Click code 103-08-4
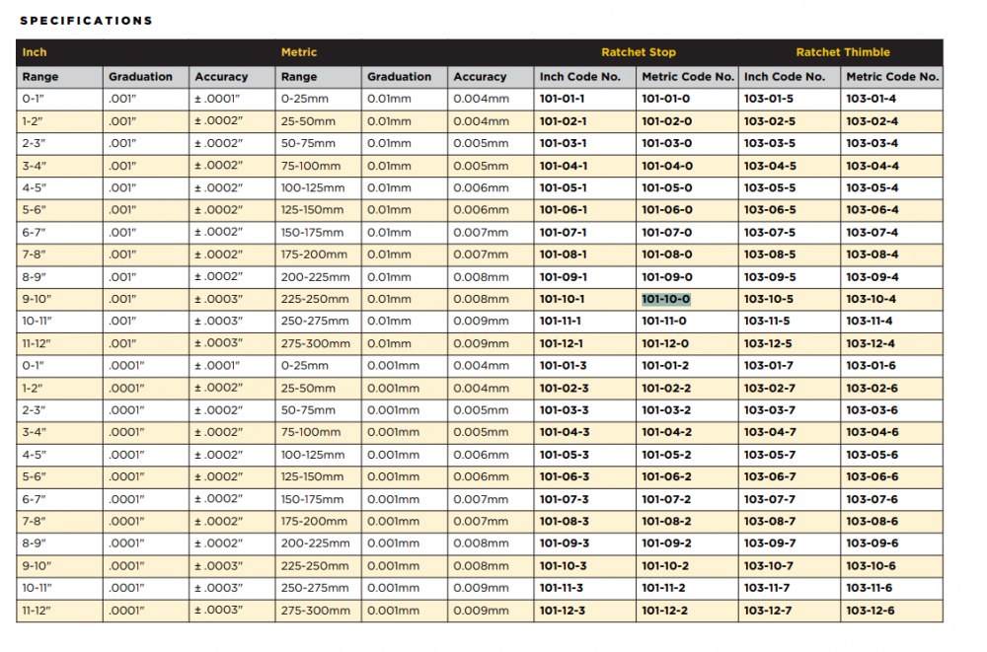The image size is (987, 652). coord(873,254)
